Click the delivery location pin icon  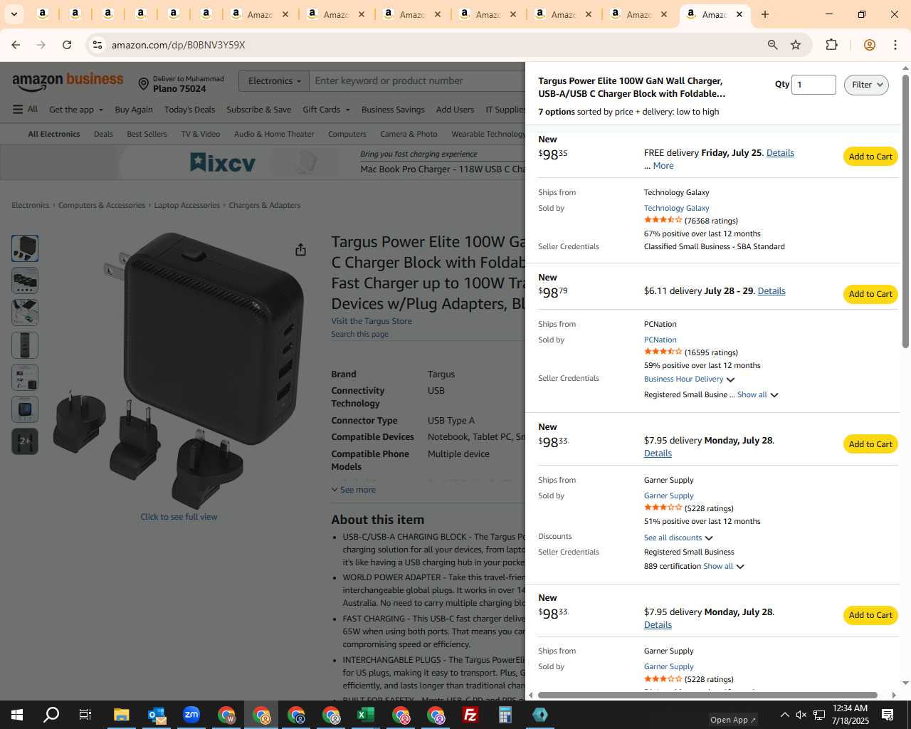[x=143, y=85]
